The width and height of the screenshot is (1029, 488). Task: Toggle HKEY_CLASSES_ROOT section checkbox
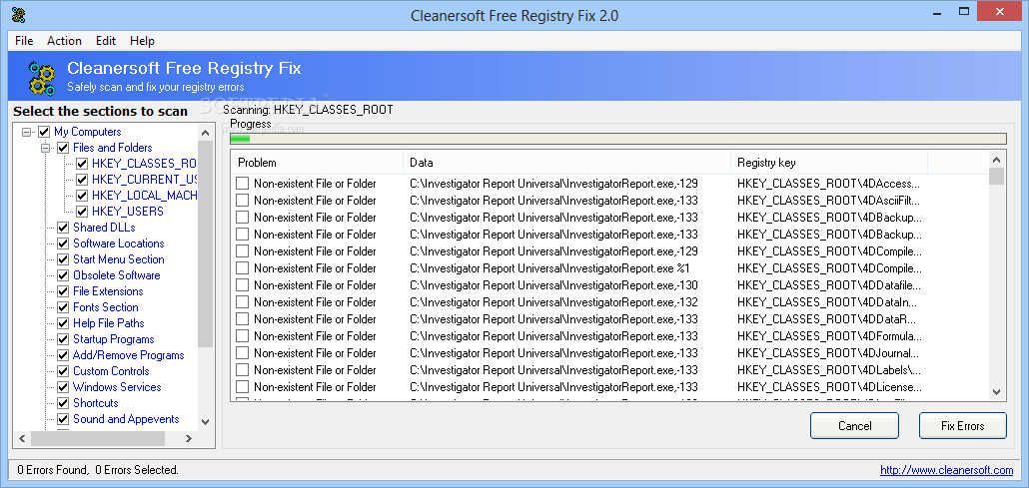(x=82, y=164)
